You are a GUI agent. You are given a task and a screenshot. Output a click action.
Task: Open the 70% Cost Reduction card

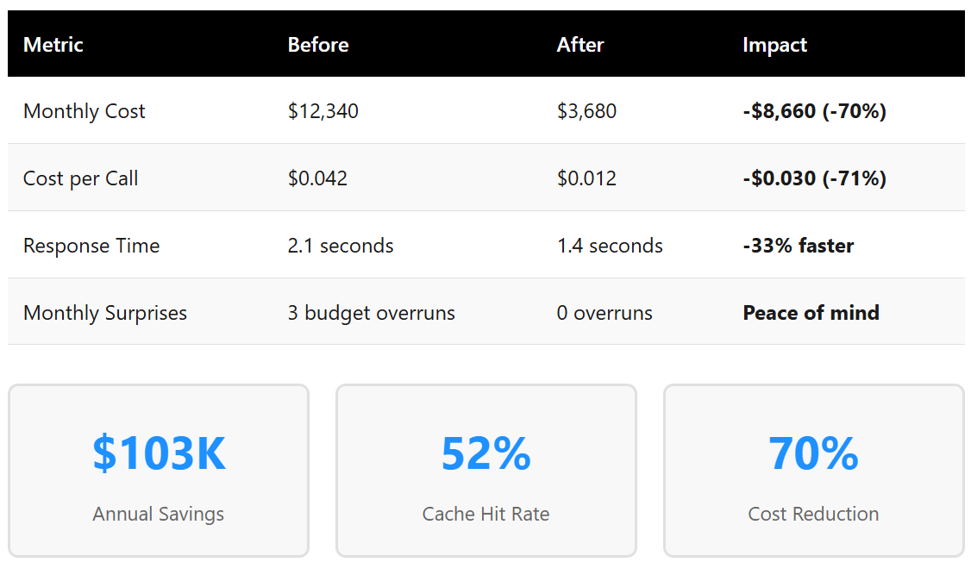click(814, 471)
